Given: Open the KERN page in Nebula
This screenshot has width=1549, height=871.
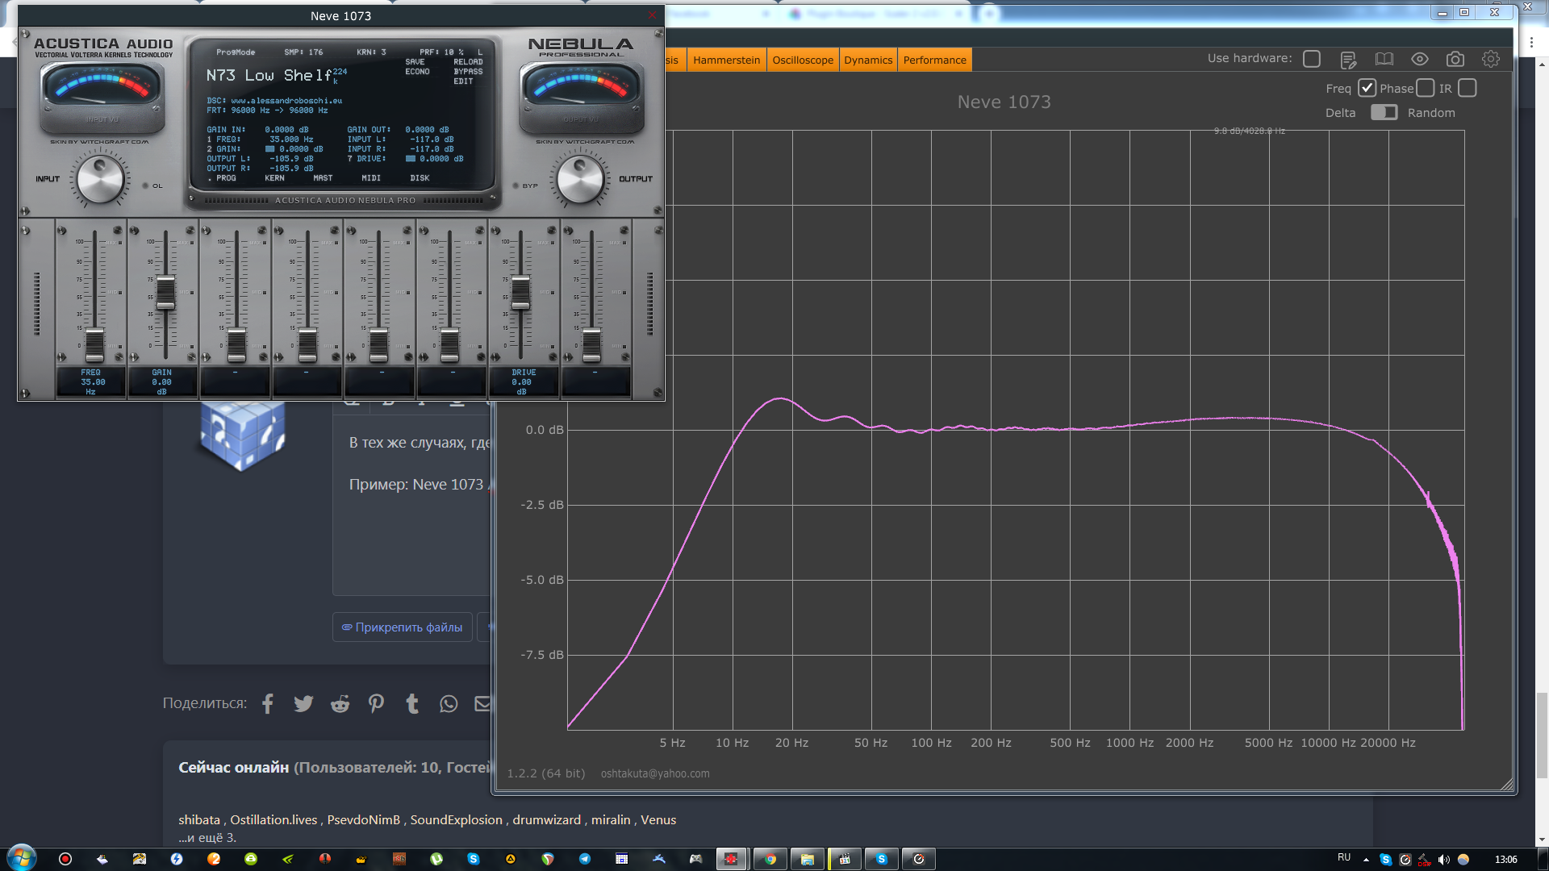Looking at the screenshot, I should tap(274, 178).
